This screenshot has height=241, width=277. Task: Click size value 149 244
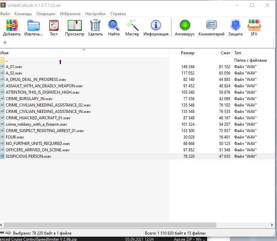click(x=188, y=67)
